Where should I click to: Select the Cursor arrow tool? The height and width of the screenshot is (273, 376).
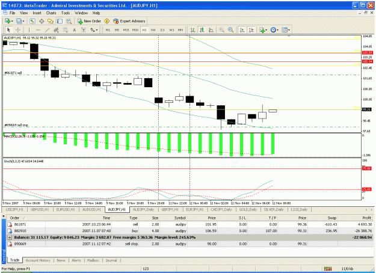click(x=8, y=30)
